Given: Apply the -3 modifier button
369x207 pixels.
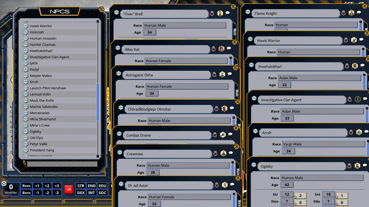Looking at the screenshot, I should click(57, 193).
